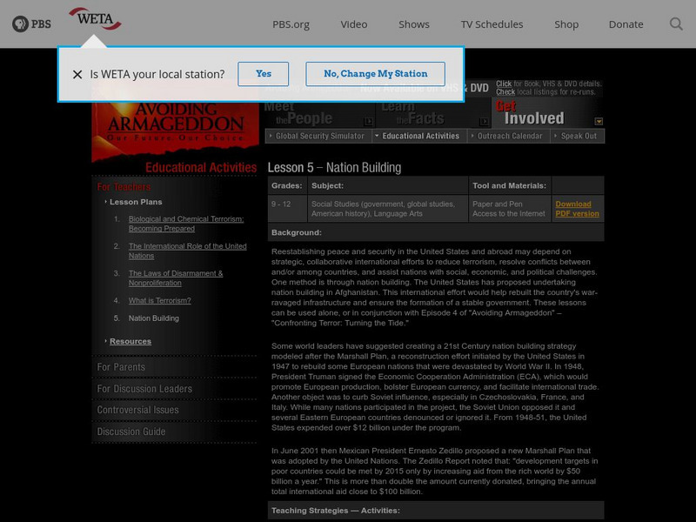Viewport: 696px width, 522px height.
Task: Open the TV Schedules menu
Action: tap(492, 25)
